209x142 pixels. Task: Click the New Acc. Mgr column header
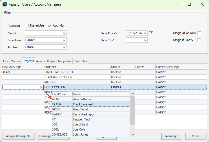[23, 67]
